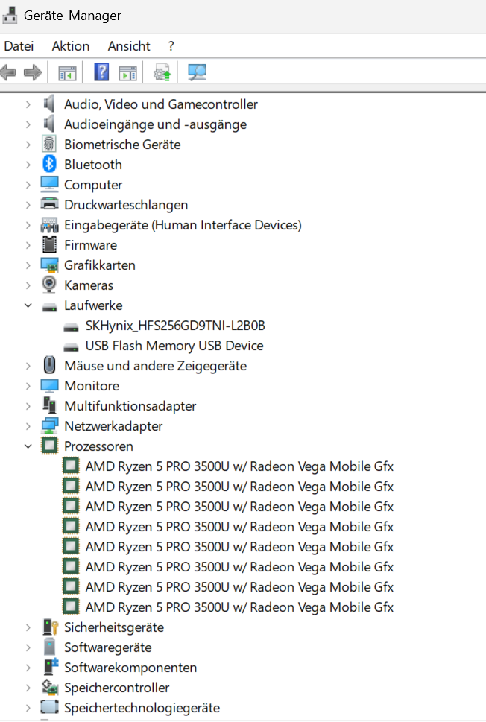The width and height of the screenshot is (486, 722).
Task: Select the first AMD Ryzen 5 PRO 3500U entry
Action: (239, 466)
